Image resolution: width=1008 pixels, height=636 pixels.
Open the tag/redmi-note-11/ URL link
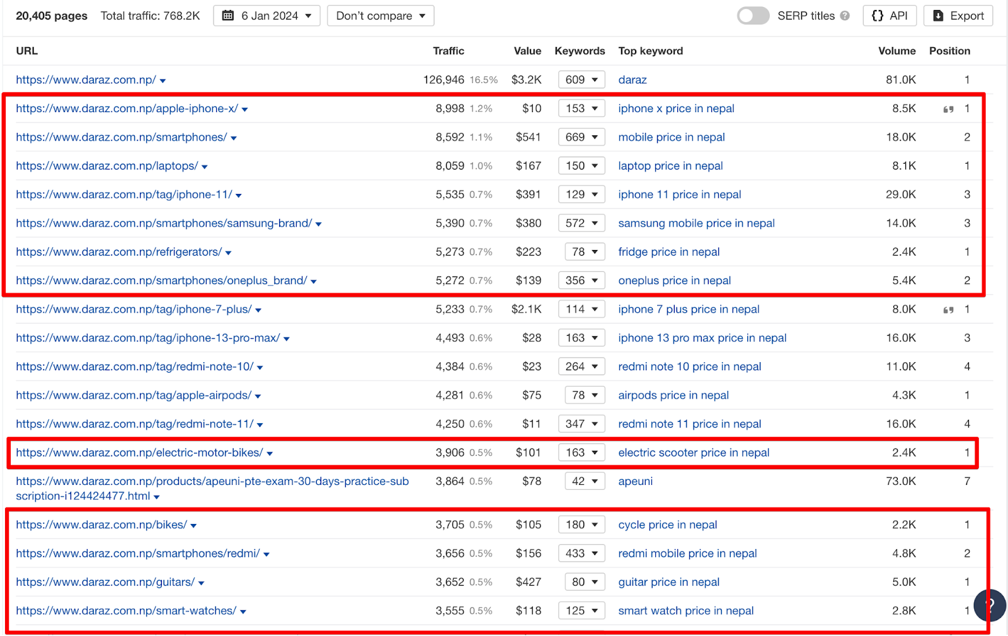point(135,424)
